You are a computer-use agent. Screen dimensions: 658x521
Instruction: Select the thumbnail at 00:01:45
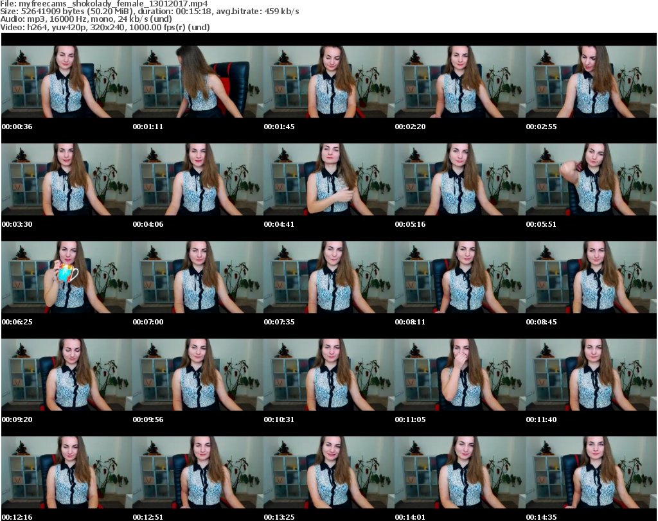click(x=329, y=82)
